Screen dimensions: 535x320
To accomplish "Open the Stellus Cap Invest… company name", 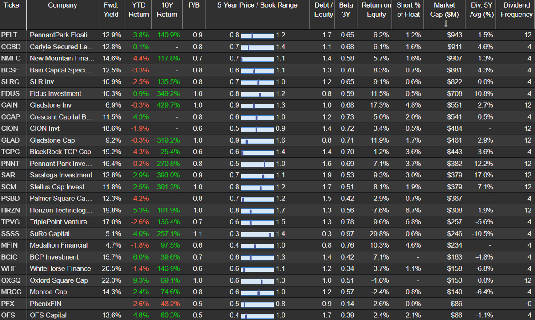I will tap(61, 187).
